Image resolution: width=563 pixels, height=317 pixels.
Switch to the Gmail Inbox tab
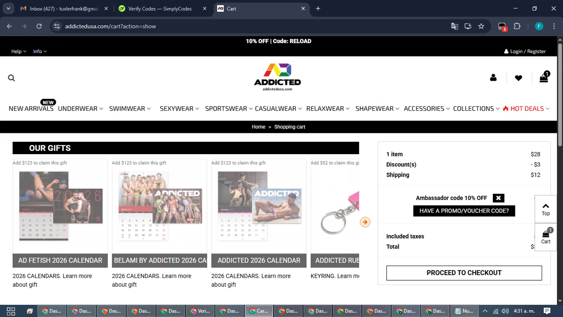[x=64, y=9]
